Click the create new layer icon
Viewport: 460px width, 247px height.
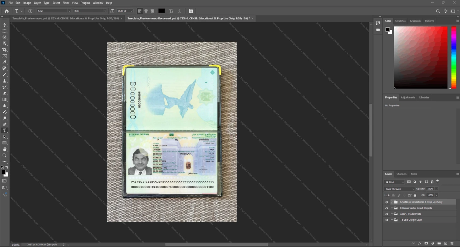click(x=446, y=243)
